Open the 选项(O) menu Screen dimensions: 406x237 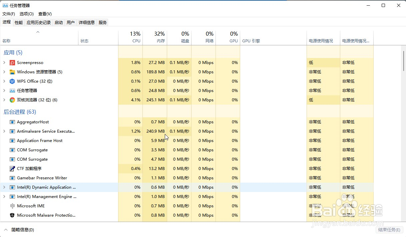27,14
